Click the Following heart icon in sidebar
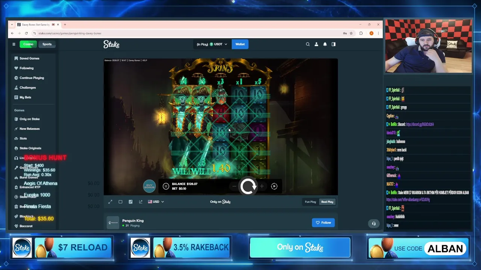Screen dimensions: 481x270 (16, 68)
